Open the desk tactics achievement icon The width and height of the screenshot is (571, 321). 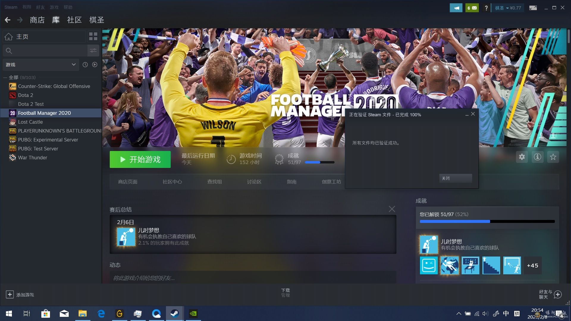point(470,265)
